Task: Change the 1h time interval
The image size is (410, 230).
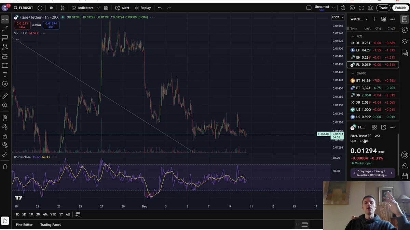Action: (51, 8)
